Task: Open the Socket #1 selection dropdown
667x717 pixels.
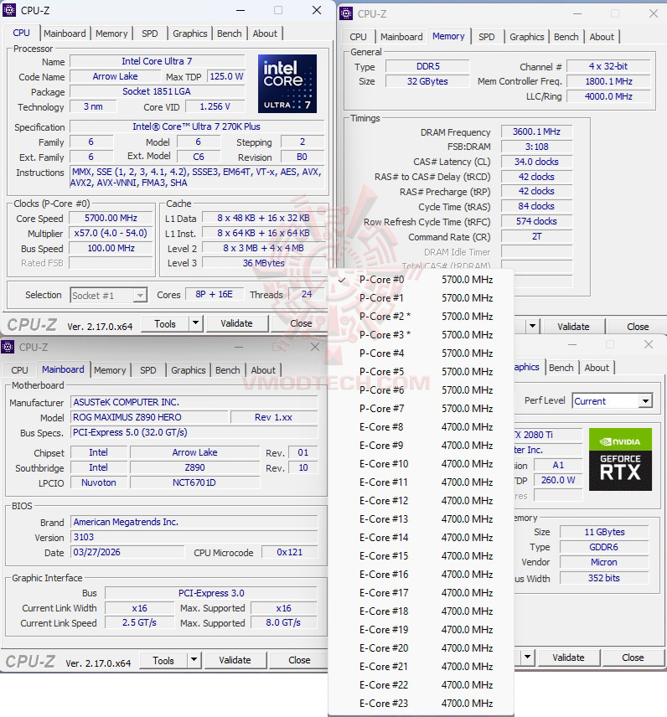Action: [x=108, y=296]
